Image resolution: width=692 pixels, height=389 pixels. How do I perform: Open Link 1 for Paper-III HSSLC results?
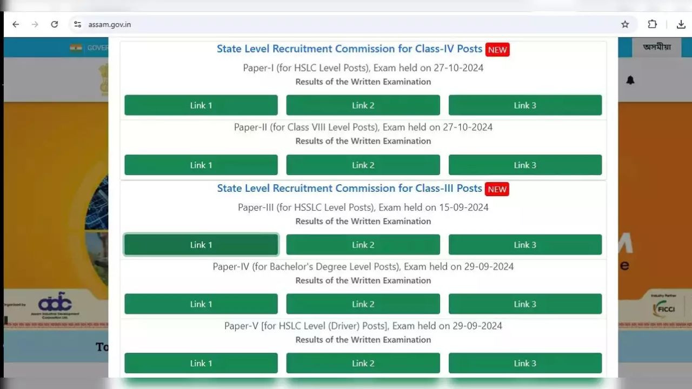coord(201,245)
